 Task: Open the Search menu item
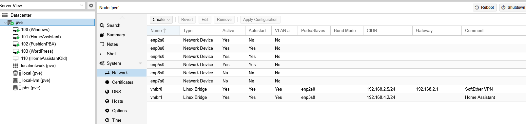(x=122, y=25)
